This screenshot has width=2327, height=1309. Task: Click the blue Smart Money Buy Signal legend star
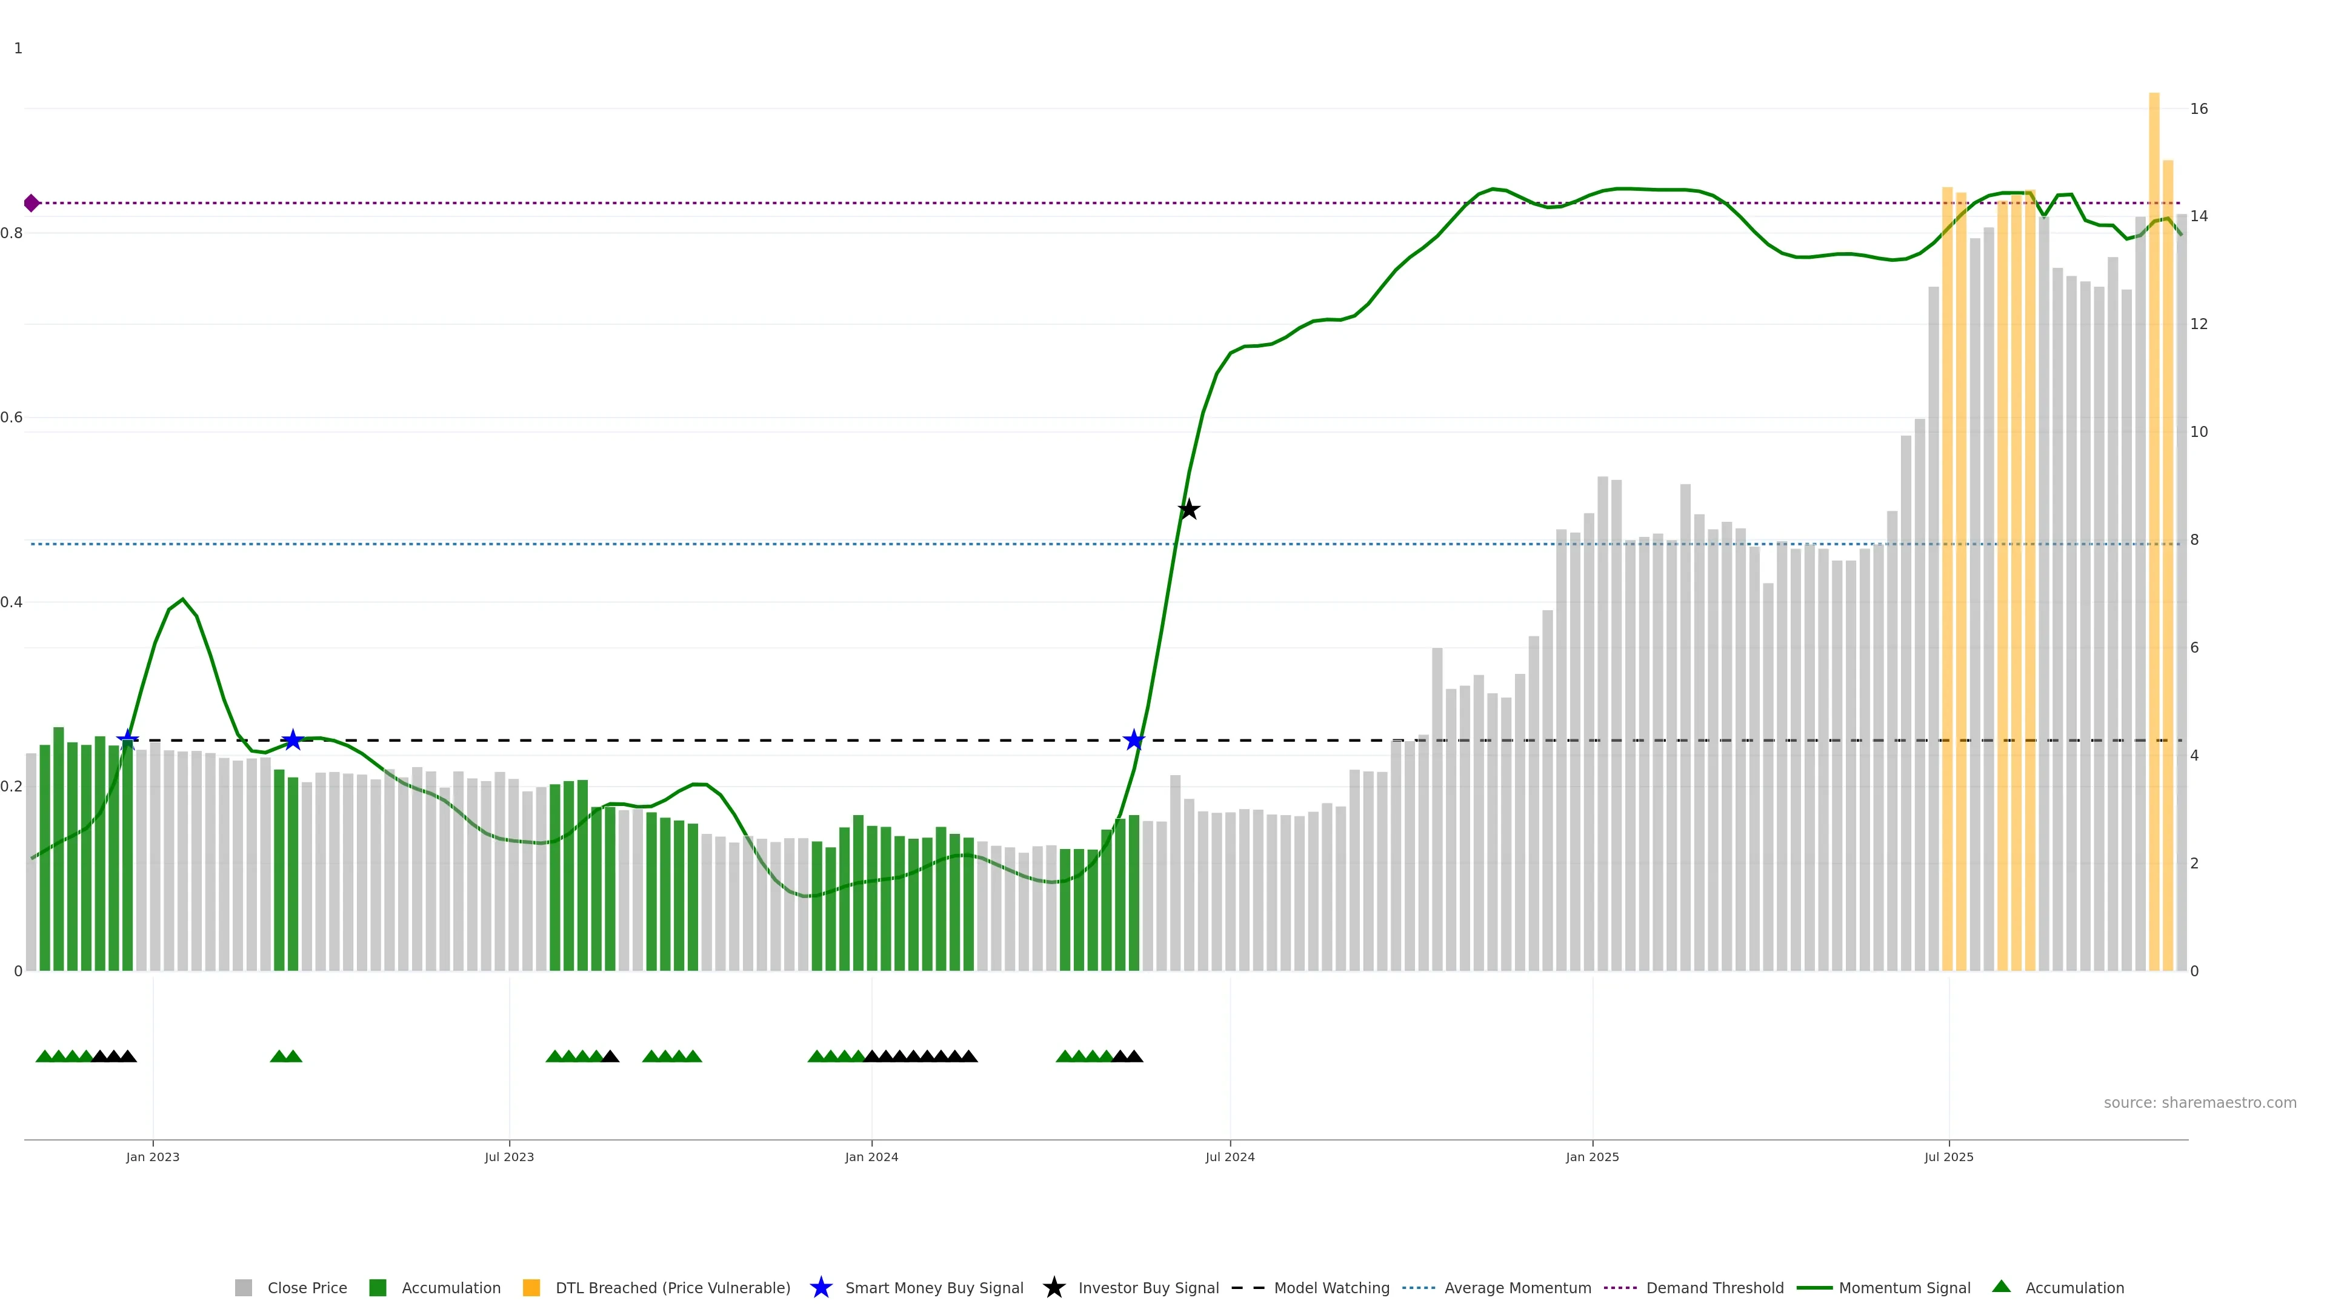click(821, 1288)
